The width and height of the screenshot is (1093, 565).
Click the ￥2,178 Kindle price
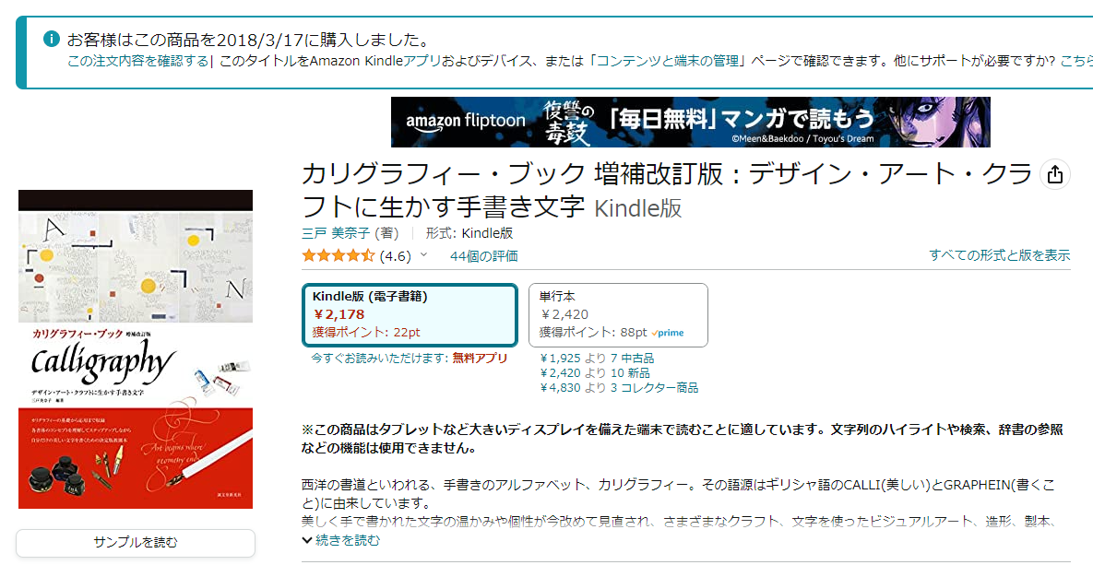coord(339,314)
